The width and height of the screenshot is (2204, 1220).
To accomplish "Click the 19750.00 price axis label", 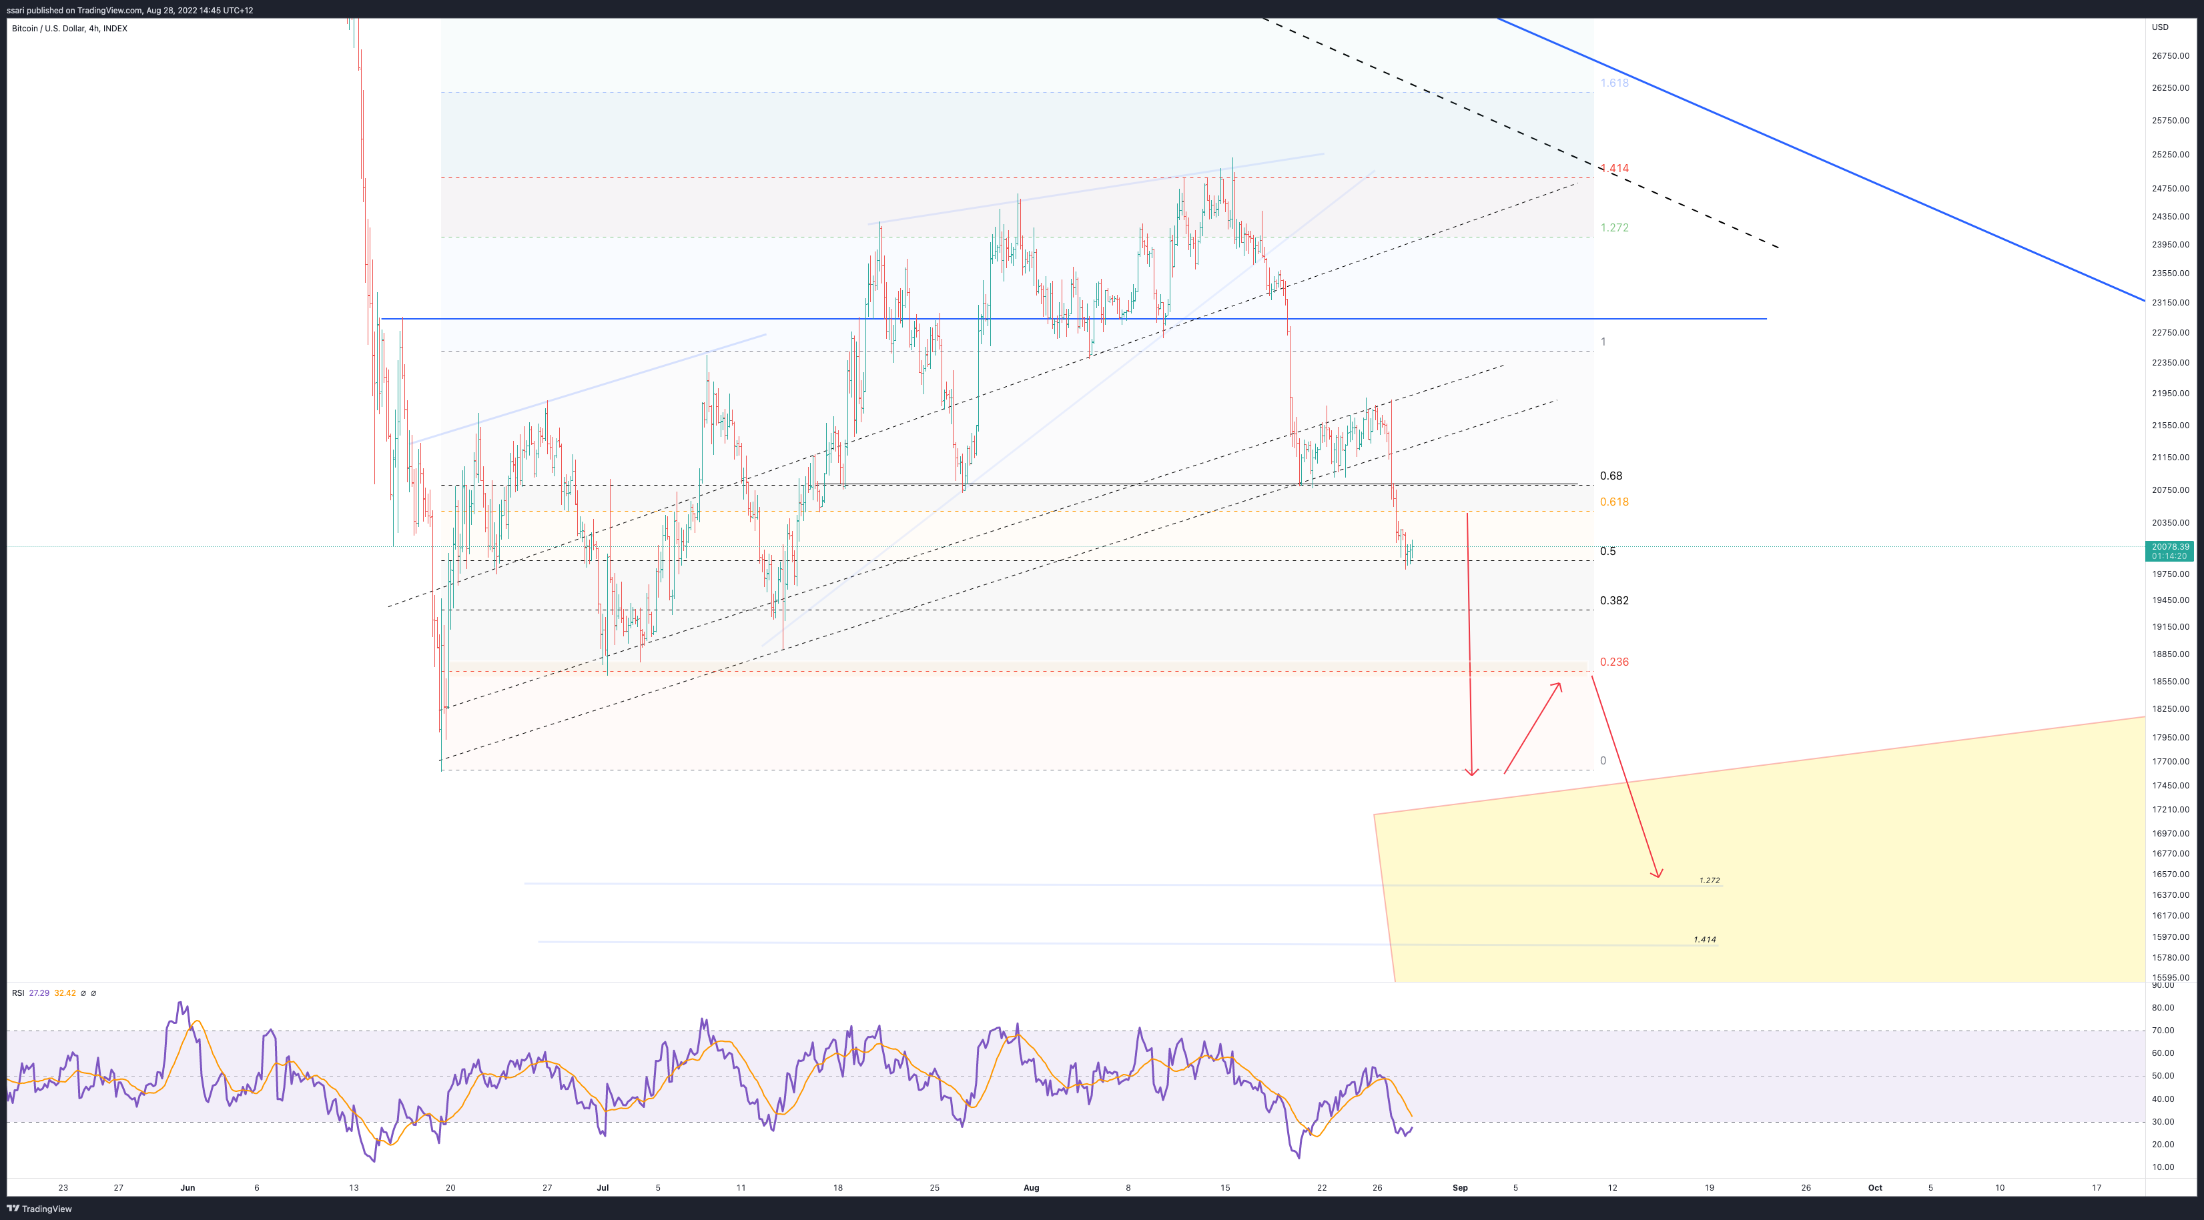I will click(x=2171, y=574).
